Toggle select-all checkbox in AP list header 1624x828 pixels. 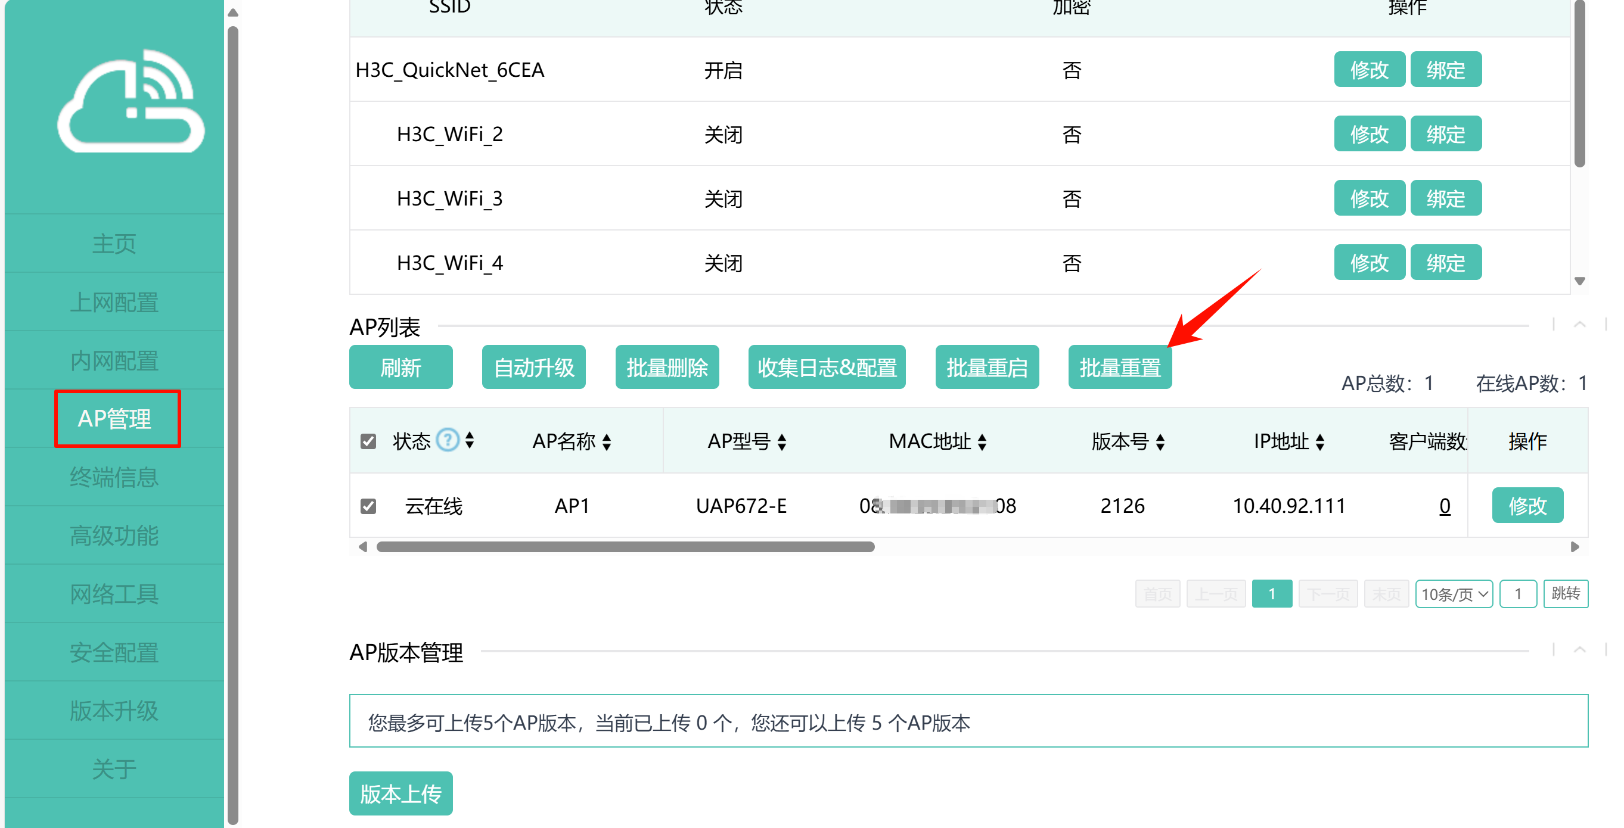click(x=368, y=441)
